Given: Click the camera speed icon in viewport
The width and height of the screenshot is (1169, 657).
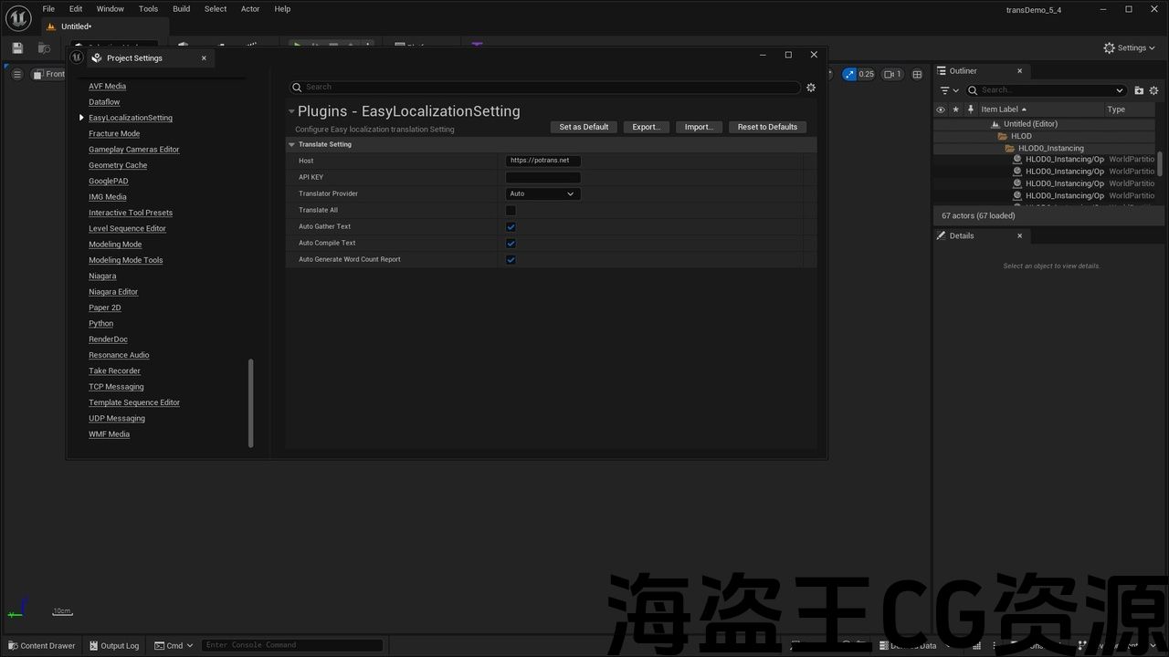Looking at the screenshot, I should [x=891, y=74].
